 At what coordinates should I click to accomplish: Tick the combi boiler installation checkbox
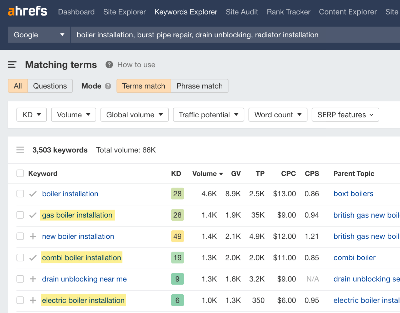(20, 258)
